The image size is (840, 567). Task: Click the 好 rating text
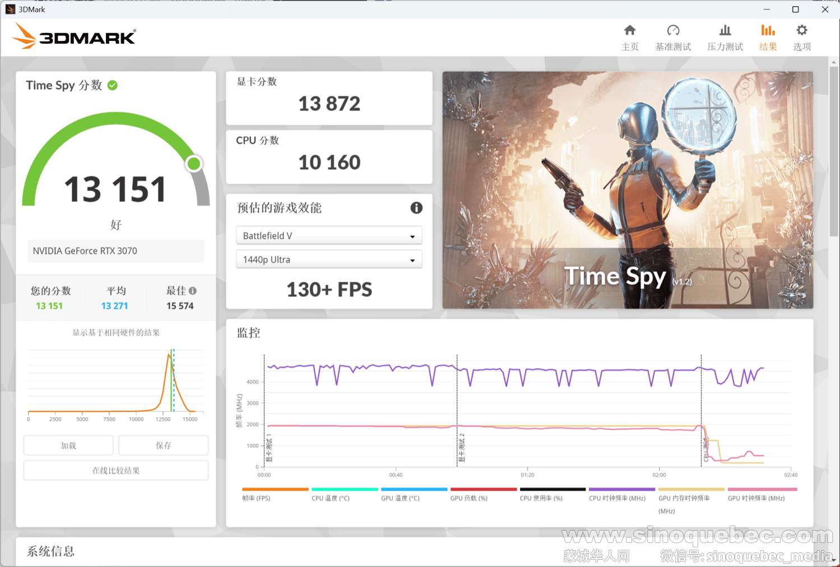tap(116, 225)
